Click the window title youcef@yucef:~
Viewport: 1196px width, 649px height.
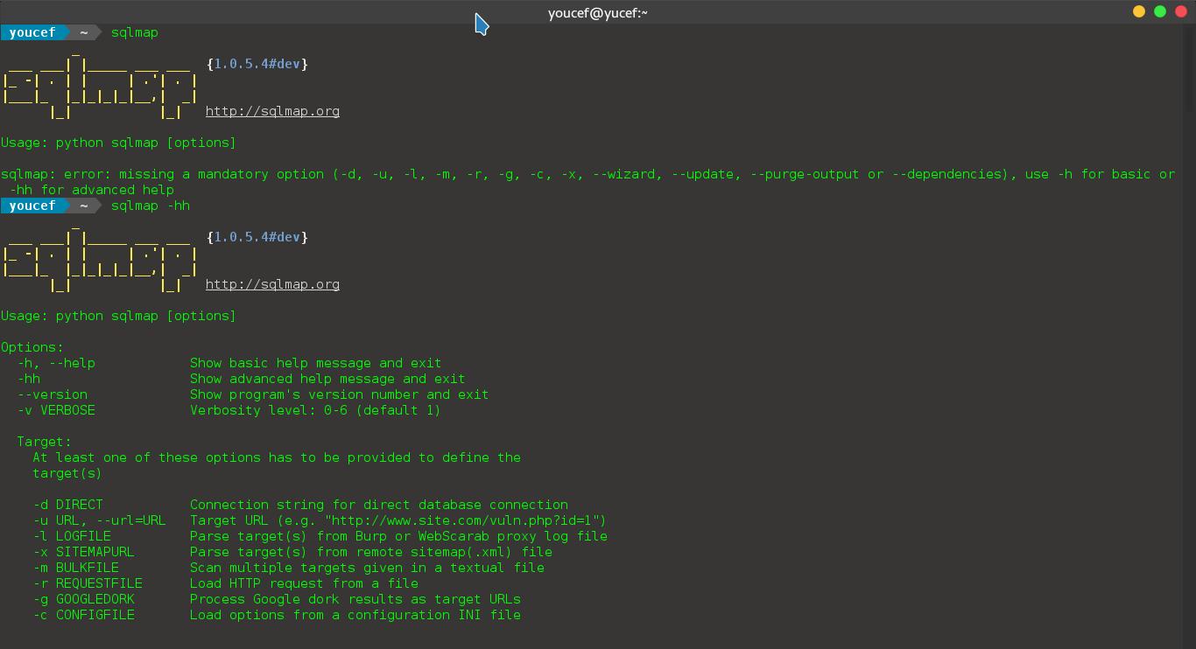[598, 12]
